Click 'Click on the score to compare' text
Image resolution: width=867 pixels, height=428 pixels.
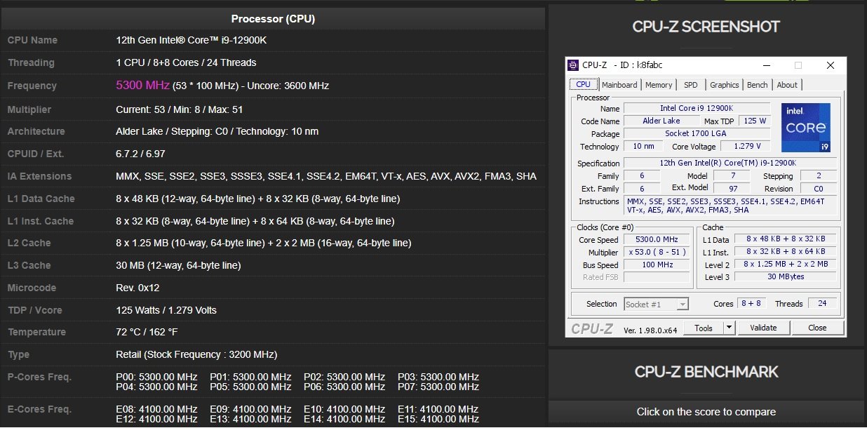[x=706, y=412]
